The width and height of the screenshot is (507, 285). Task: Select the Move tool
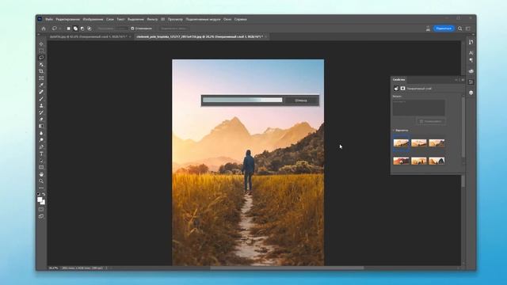point(41,44)
